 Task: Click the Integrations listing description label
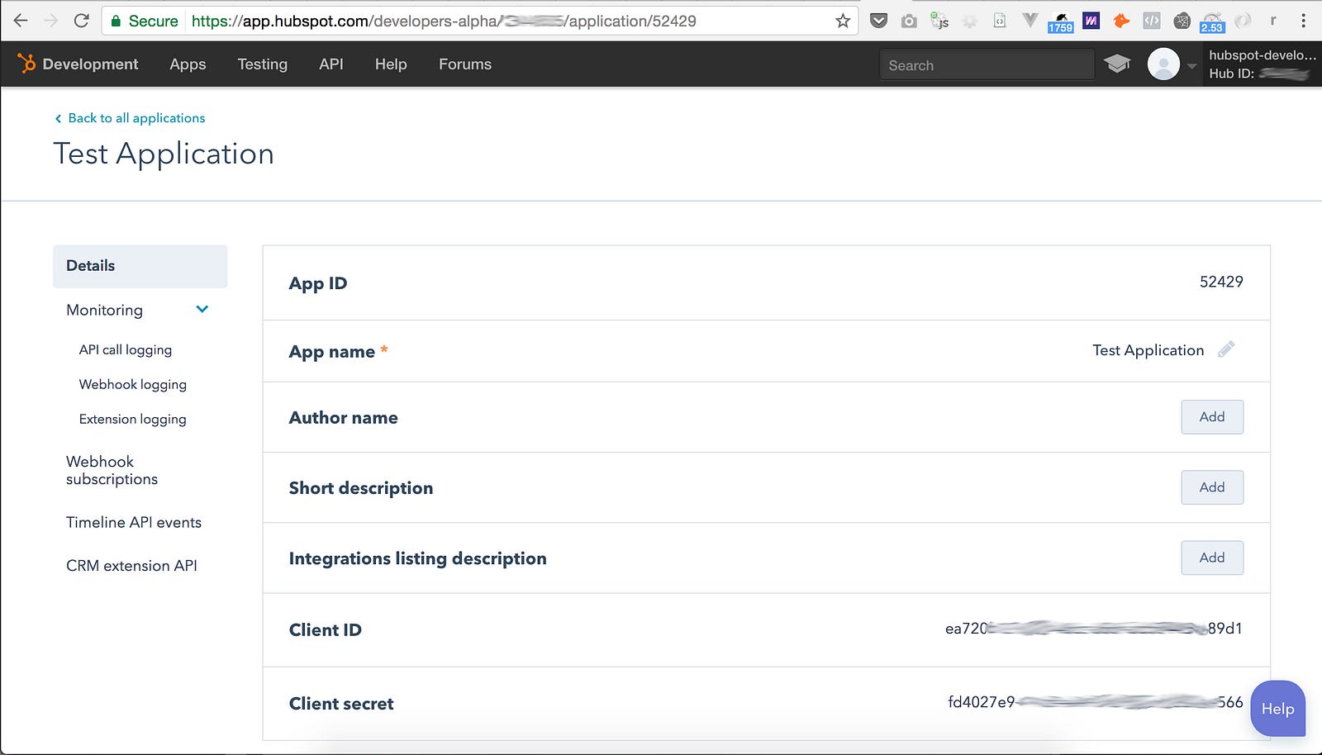coord(418,558)
